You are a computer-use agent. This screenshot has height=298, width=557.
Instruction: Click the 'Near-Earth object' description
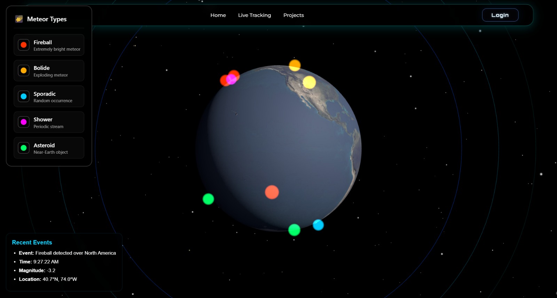51,152
